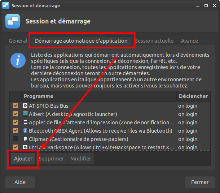Select the Albert row's on login trigger
This screenshot has height=193, width=220.
click(x=188, y=114)
